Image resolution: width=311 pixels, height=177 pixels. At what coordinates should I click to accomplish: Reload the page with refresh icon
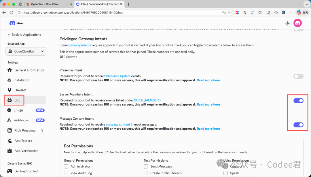(x=12, y=12)
